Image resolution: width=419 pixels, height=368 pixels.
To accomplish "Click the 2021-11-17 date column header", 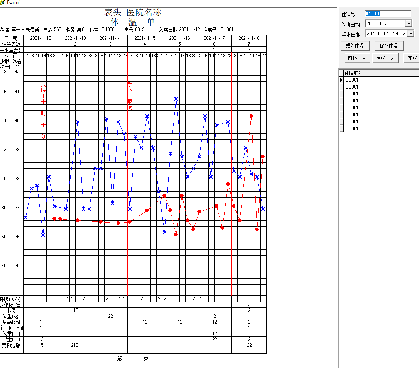I will [x=214, y=38].
